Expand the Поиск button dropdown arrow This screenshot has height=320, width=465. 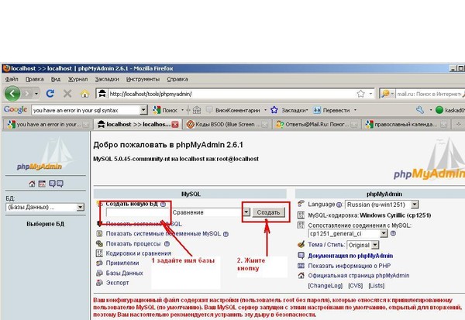click(183, 110)
